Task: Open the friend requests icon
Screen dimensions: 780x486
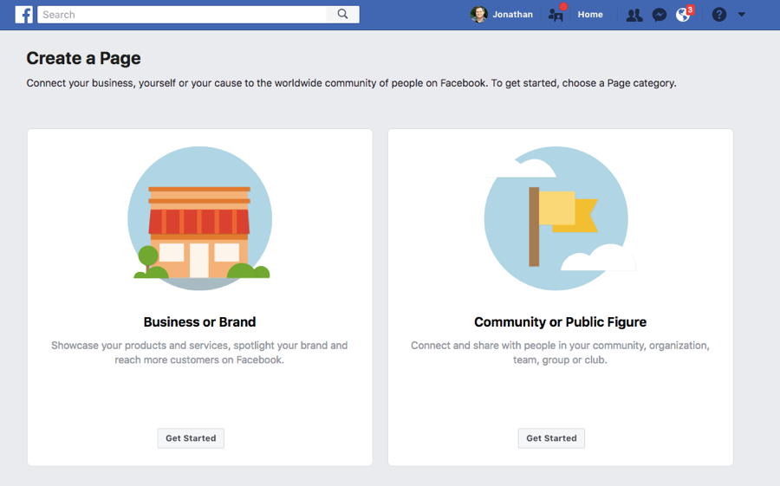Action: (634, 15)
